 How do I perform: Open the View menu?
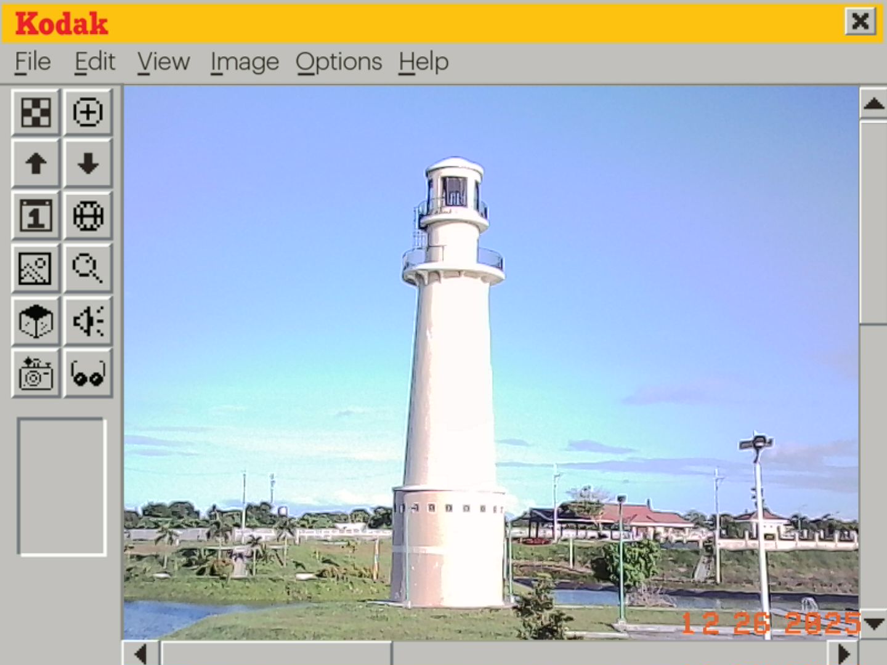tap(163, 62)
